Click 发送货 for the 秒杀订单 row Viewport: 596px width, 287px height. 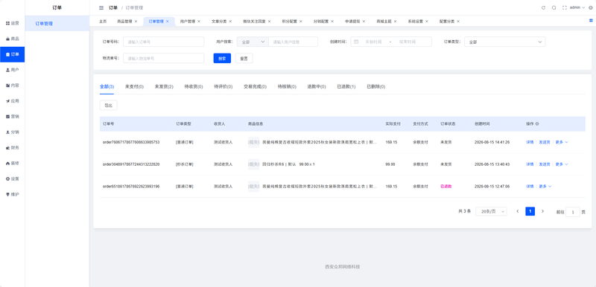click(545, 164)
